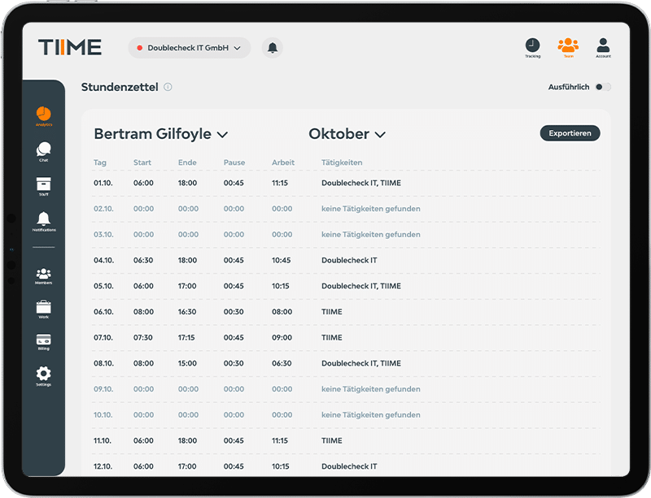Open Settings gear in the sidebar
The image size is (651, 498).
point(43,375)
